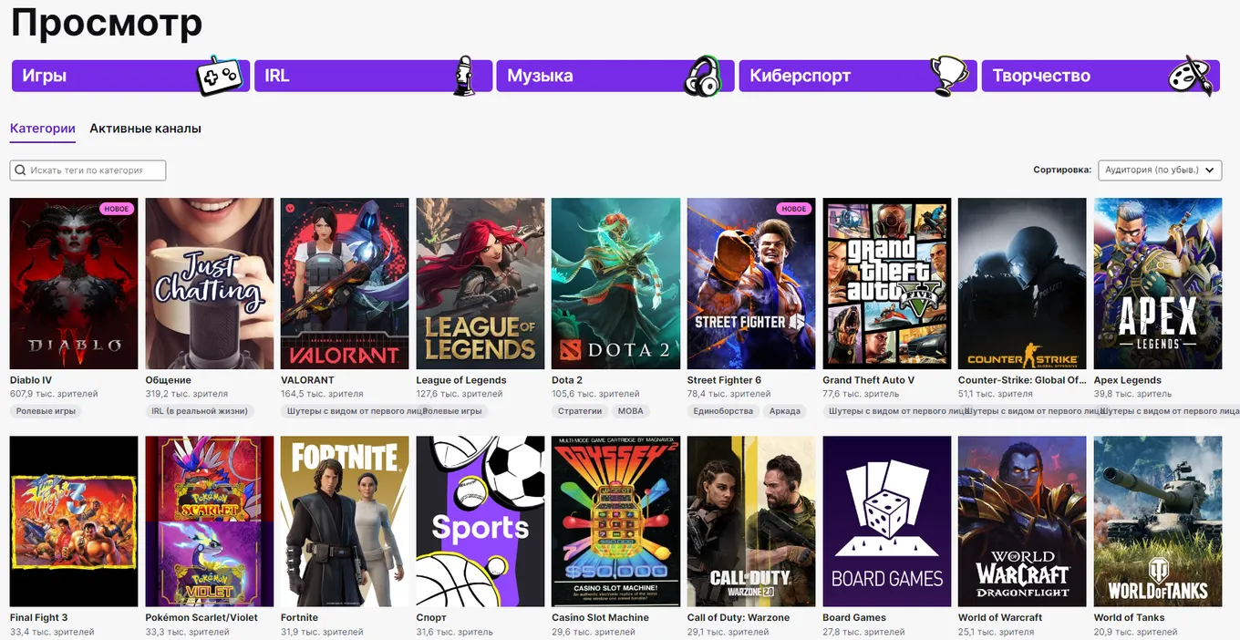
Task: Open the Counter-Strike cover thumbnail
Action: coord(1022,284)
